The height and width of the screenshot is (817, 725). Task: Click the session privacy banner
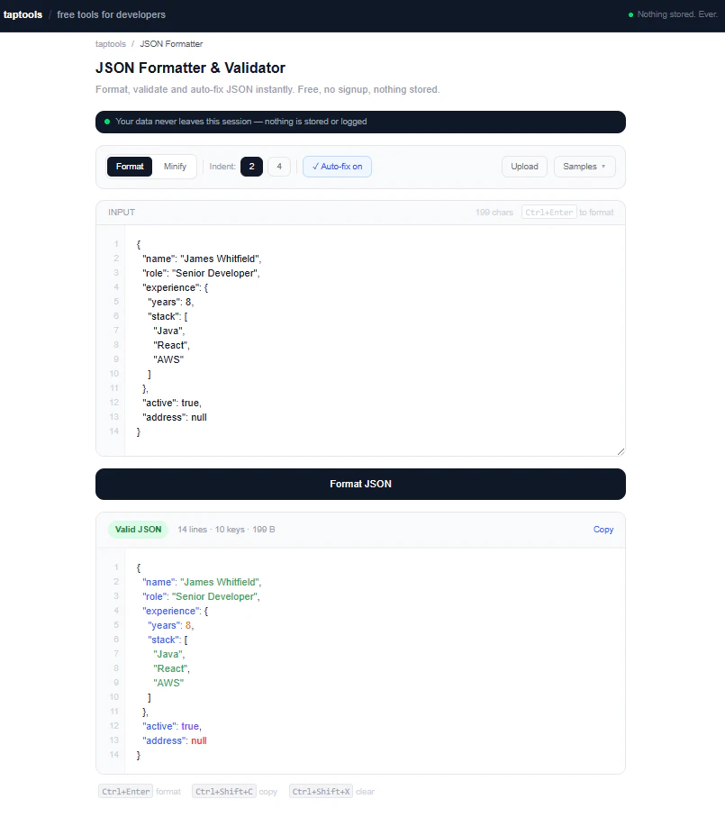click(360, 122)
